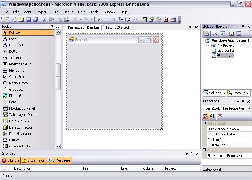Switch to the Getting Started tab
The image size is (252, 180).
[x=117, y=27]
